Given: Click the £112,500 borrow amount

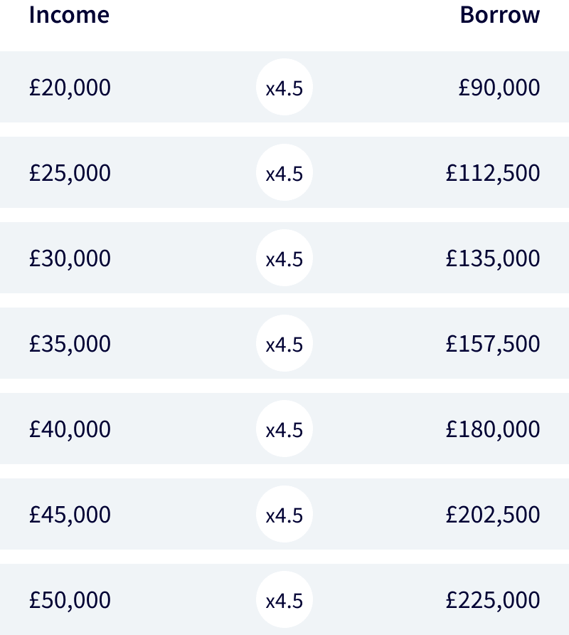Looking at the screenshot, I should click(493, 173).
